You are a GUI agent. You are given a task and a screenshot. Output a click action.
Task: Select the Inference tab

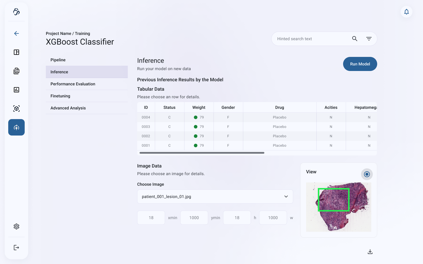[87, 72]
